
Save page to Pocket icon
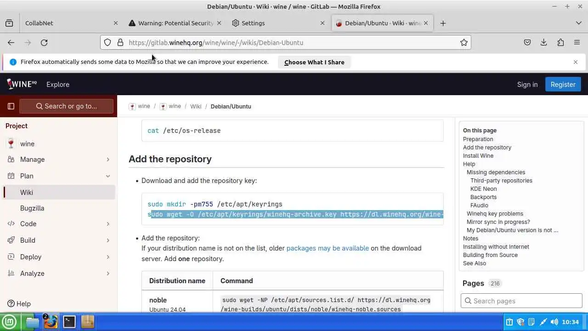pos(527,42)
